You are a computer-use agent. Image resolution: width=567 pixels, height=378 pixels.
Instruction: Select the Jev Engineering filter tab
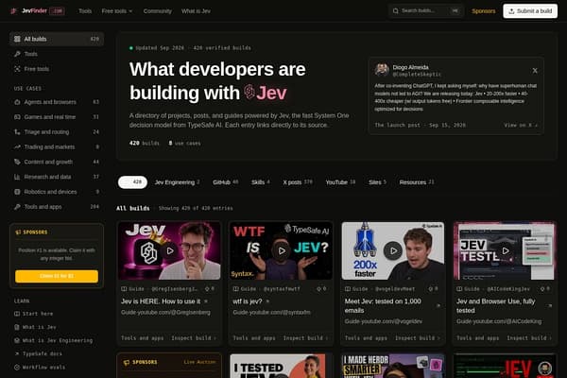click(178, 182)
